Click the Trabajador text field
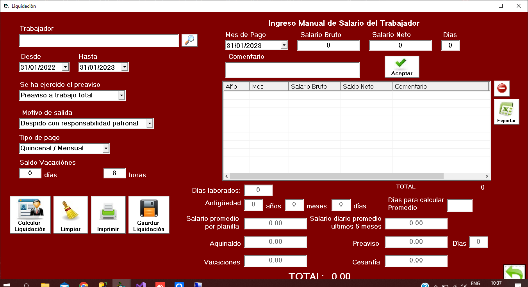 tap(99, 40)
